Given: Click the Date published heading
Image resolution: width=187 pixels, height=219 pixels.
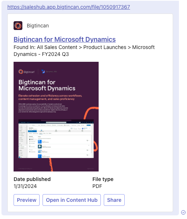Looking at the screenshot, I should [x=32, y=179].
